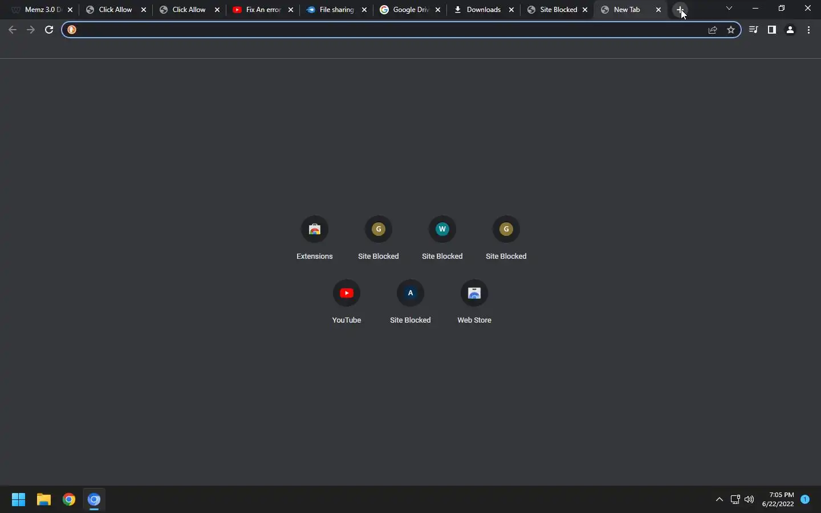The height and width of the screenshot is (513, 821).
Task: Open the Web Store shortcut tile
Action: coord(474,302)
